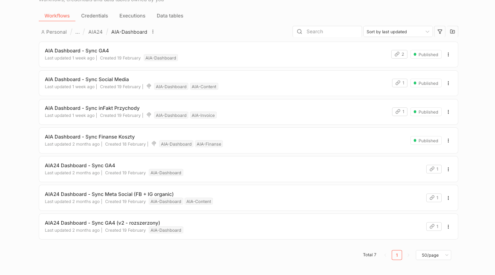Open the filter options icon

[440, 32]
